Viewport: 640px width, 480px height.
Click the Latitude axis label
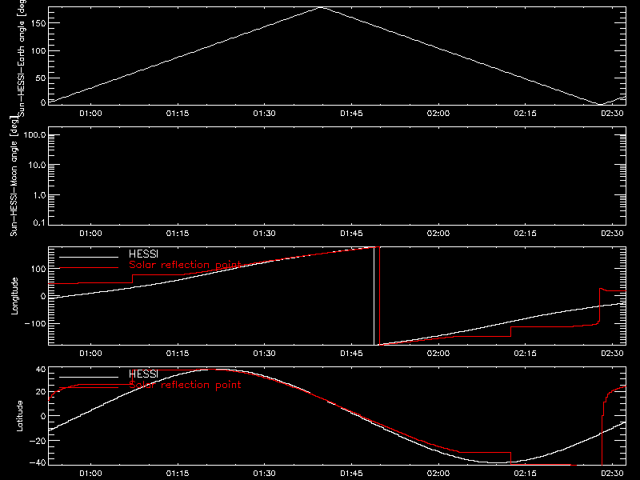click(19, 416)
